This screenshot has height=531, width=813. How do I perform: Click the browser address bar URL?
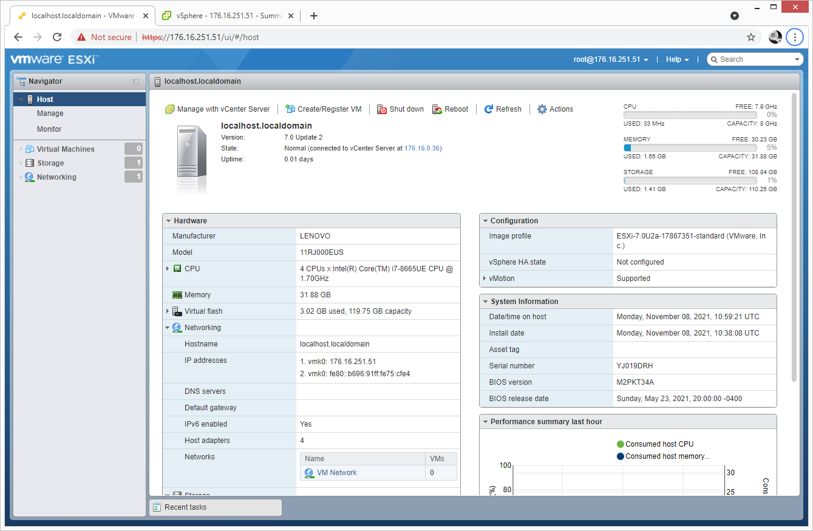[x=200, y=37]
